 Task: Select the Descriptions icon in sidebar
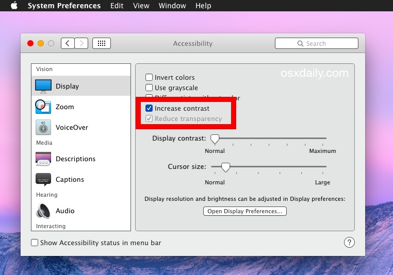[x=43, y=159]
